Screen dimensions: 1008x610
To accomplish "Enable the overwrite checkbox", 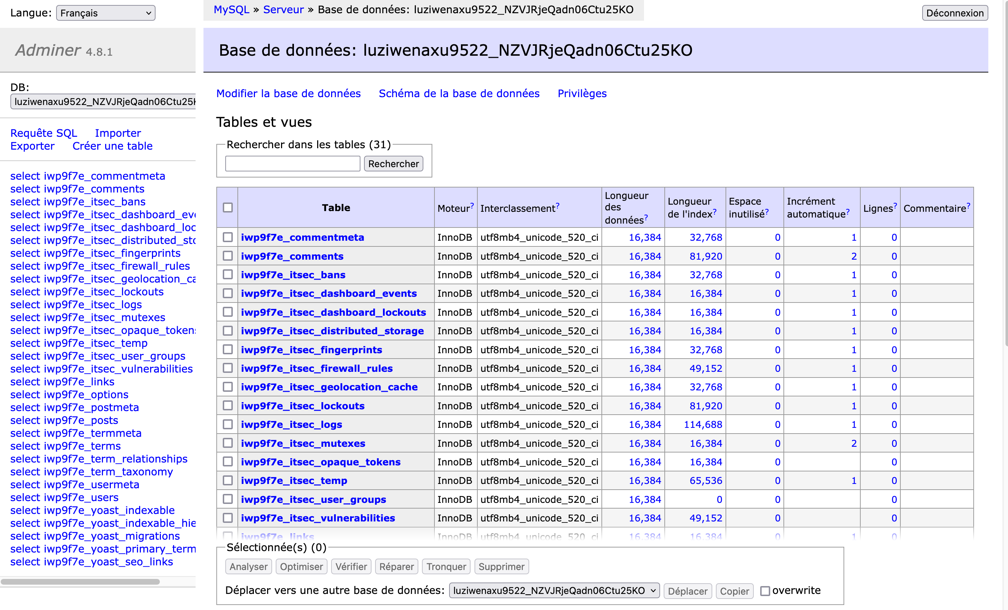I will tap(766, 590).
